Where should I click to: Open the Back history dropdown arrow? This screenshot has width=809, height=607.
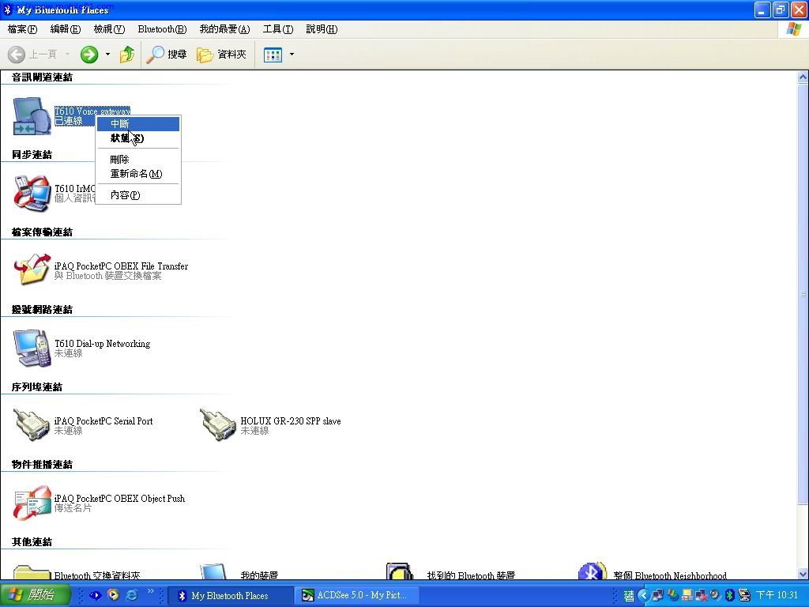coord(67,55)
